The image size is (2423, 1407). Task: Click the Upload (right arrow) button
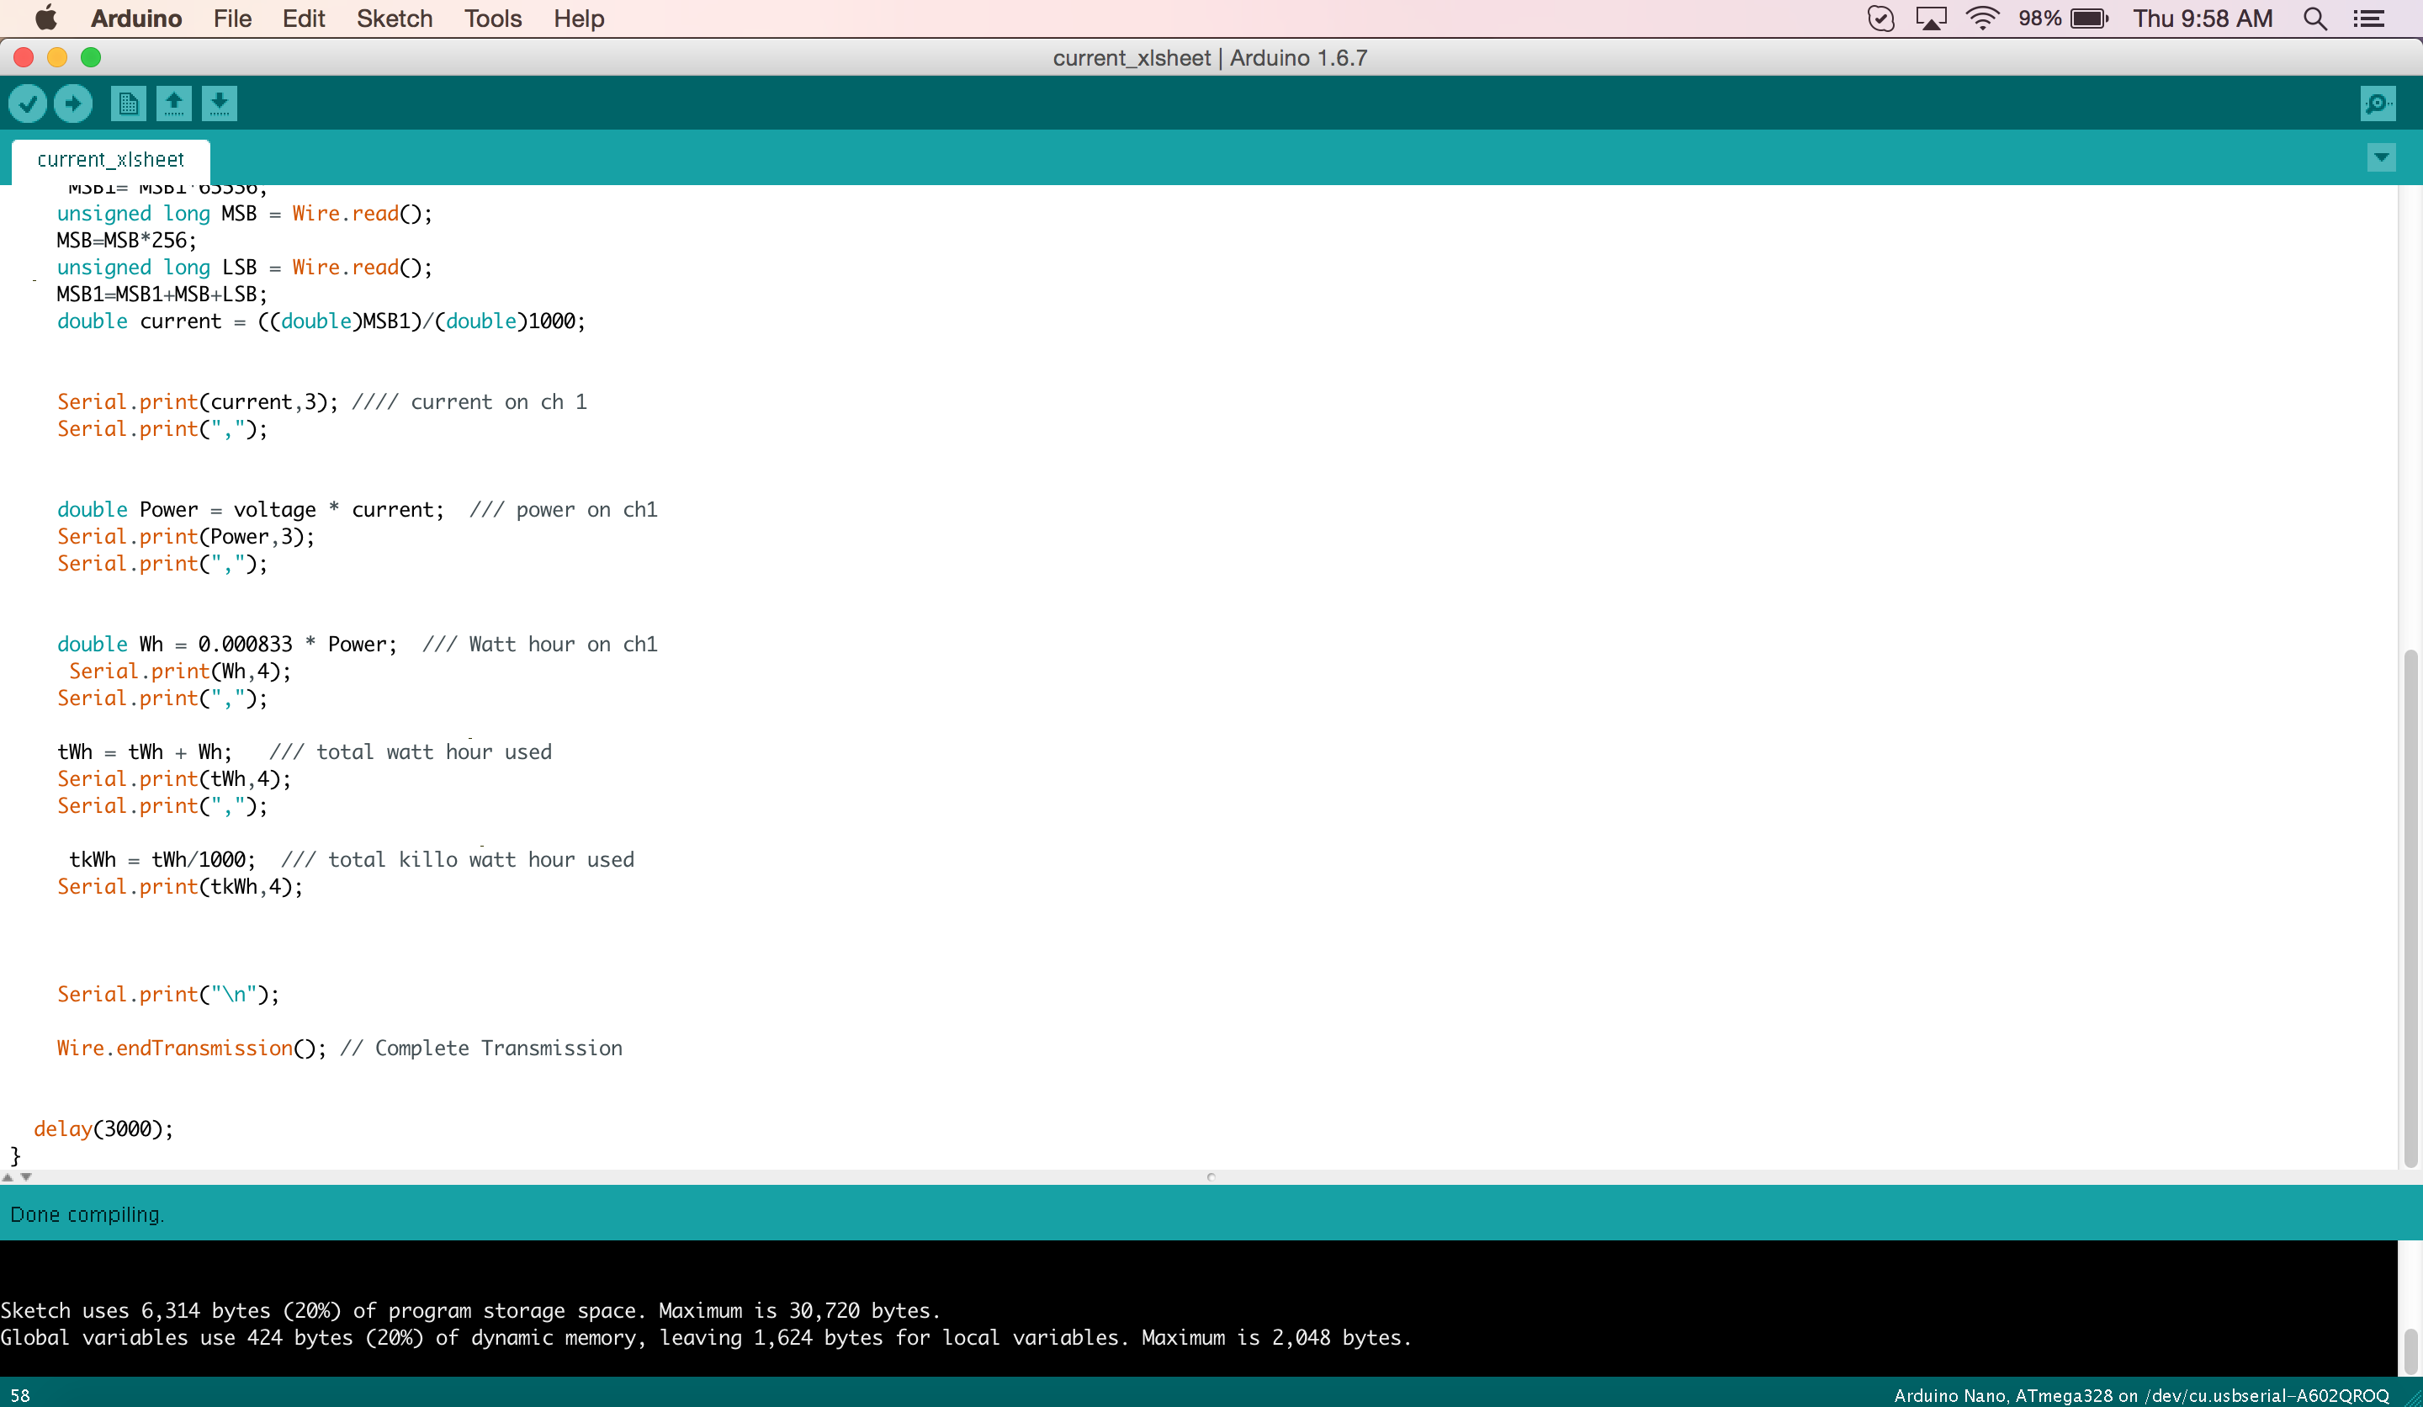pos(74,102)
